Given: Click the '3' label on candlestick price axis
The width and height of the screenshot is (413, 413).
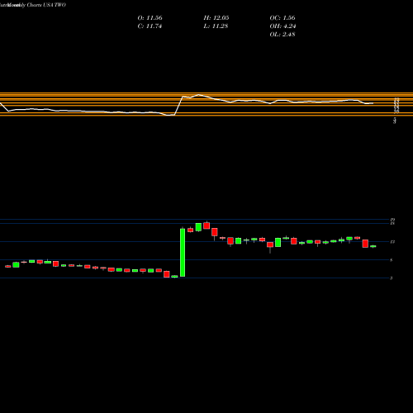Looking at the screenshot, I should [x=392, y=278].
